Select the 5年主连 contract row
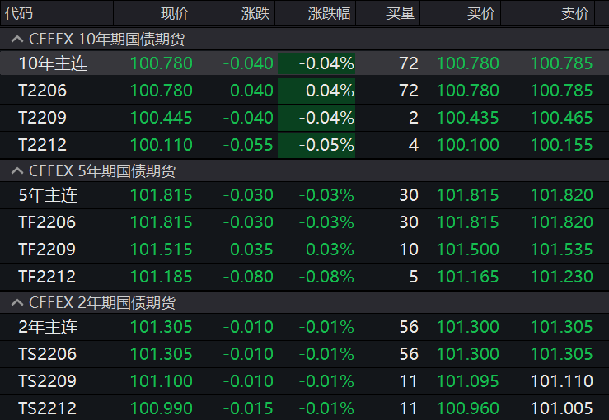 48,195
